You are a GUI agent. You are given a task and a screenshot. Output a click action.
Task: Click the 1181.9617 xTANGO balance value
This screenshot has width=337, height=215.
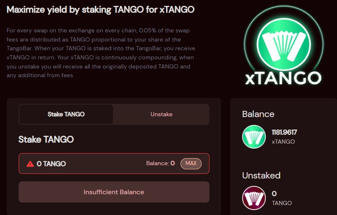[x=284, y=132]
